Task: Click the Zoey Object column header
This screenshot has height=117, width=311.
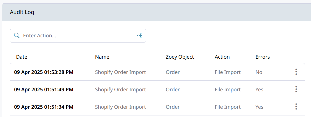Action: (180, 57)
